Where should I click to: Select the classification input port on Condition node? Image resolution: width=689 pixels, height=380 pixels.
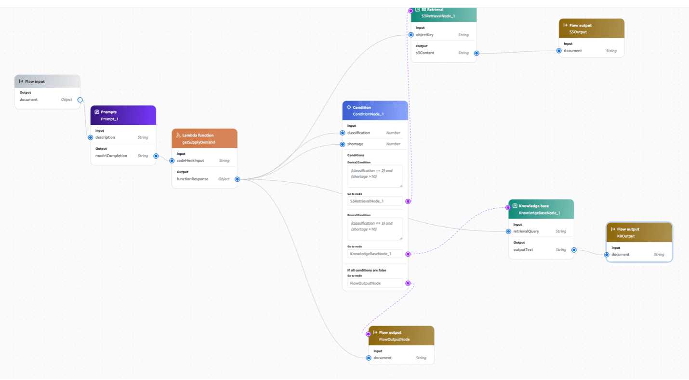(343, 133)
